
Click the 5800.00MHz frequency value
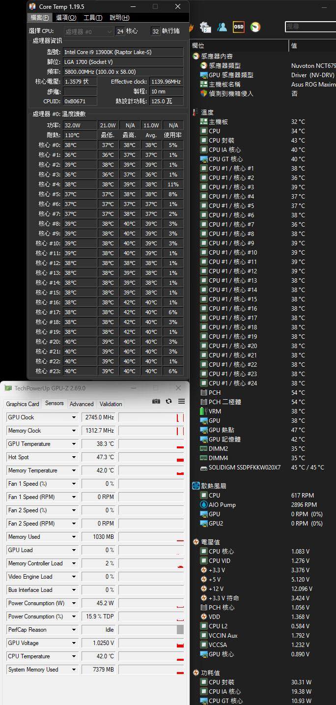tap(123, 71)
